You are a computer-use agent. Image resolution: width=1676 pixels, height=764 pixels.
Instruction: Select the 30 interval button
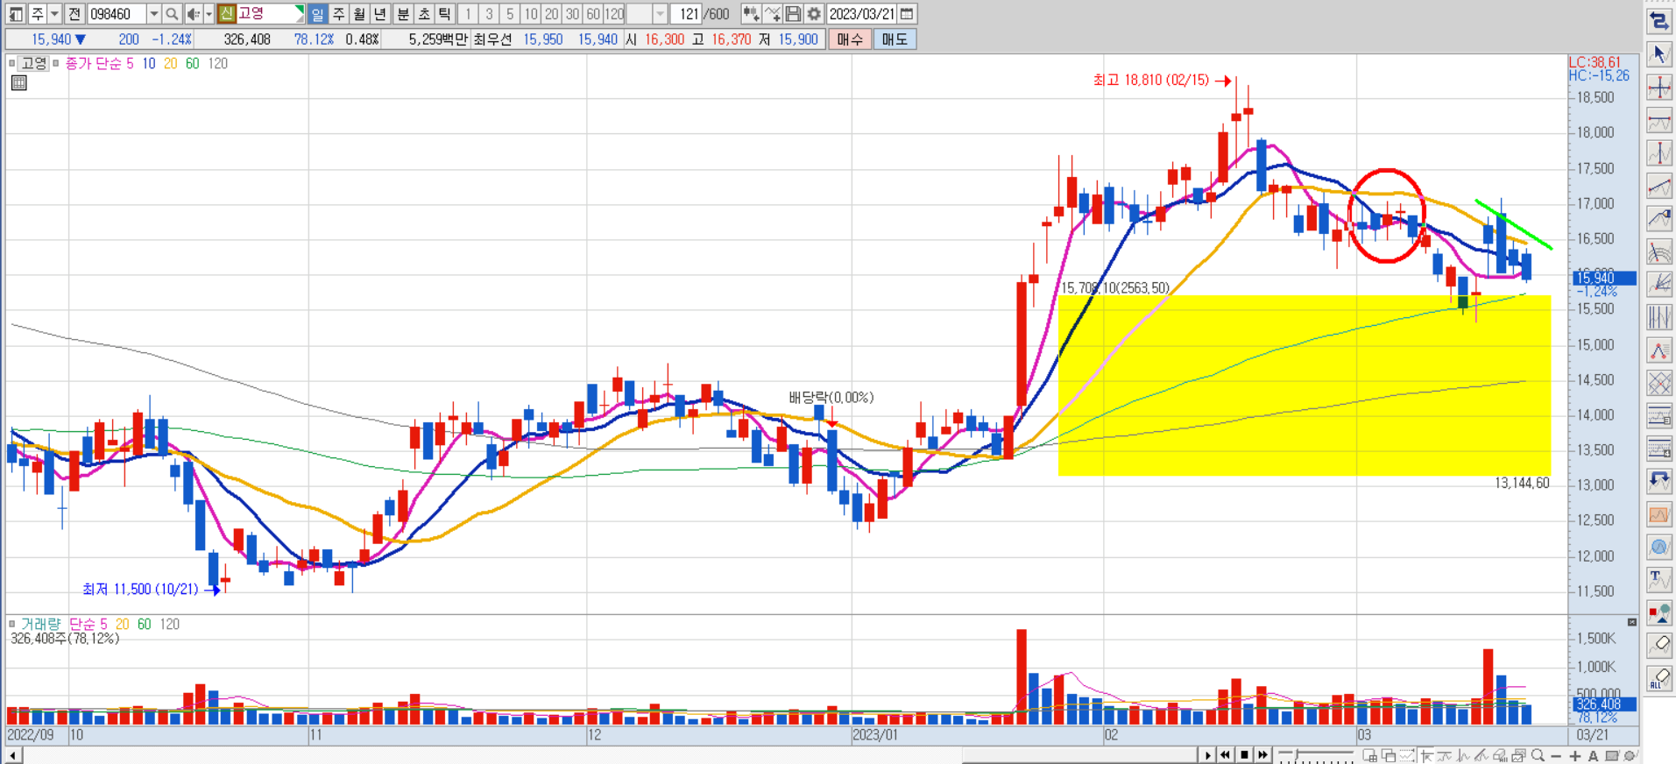[572, 14]
